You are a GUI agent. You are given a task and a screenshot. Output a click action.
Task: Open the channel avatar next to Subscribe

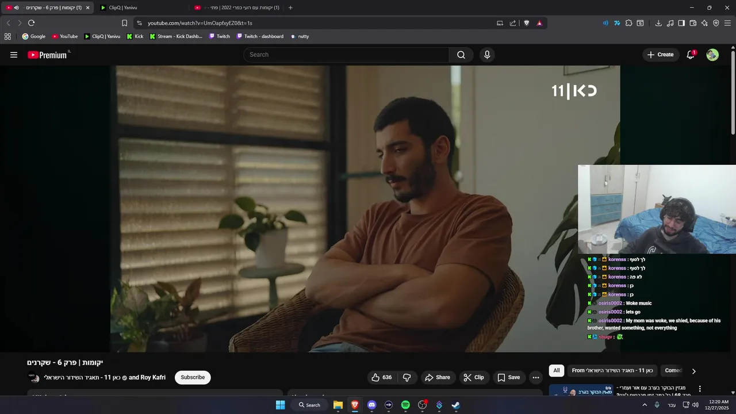[x=33, y=378]
